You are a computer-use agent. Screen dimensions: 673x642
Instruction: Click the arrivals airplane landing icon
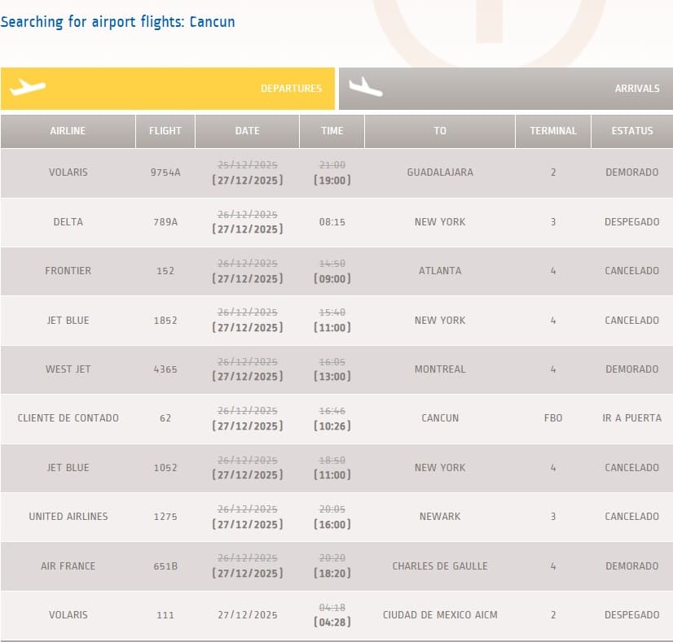click(365, 87)
